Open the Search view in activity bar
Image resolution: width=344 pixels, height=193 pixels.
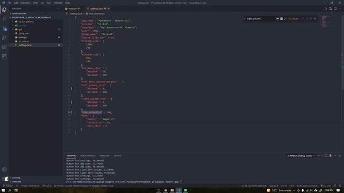pyautogui.click(x=4, y=19)
